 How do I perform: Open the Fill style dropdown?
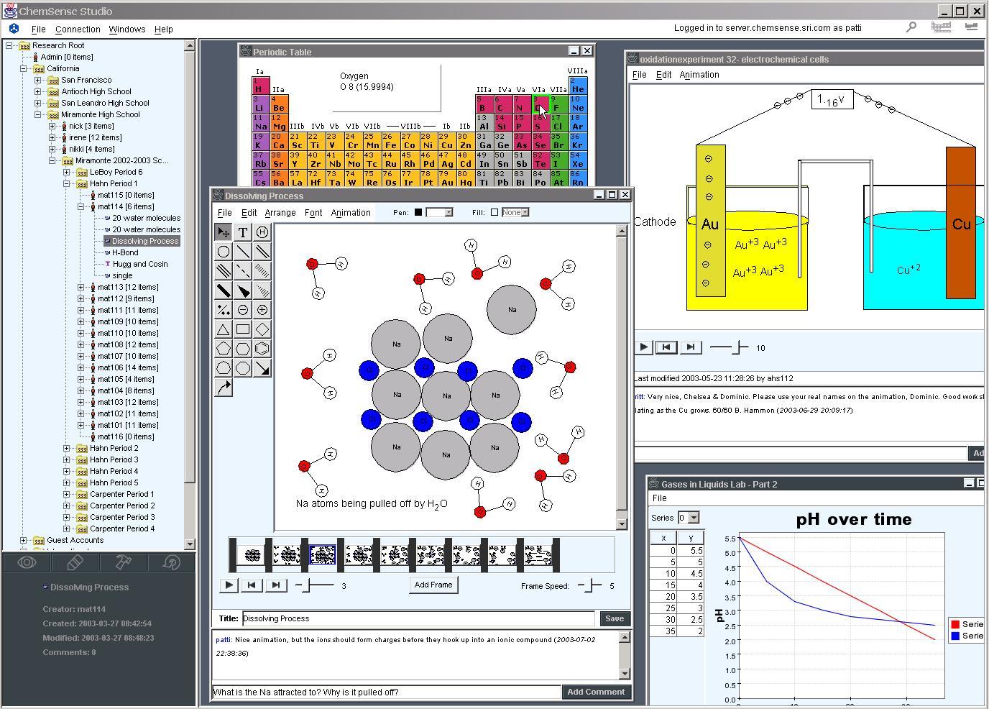[515, 212]
